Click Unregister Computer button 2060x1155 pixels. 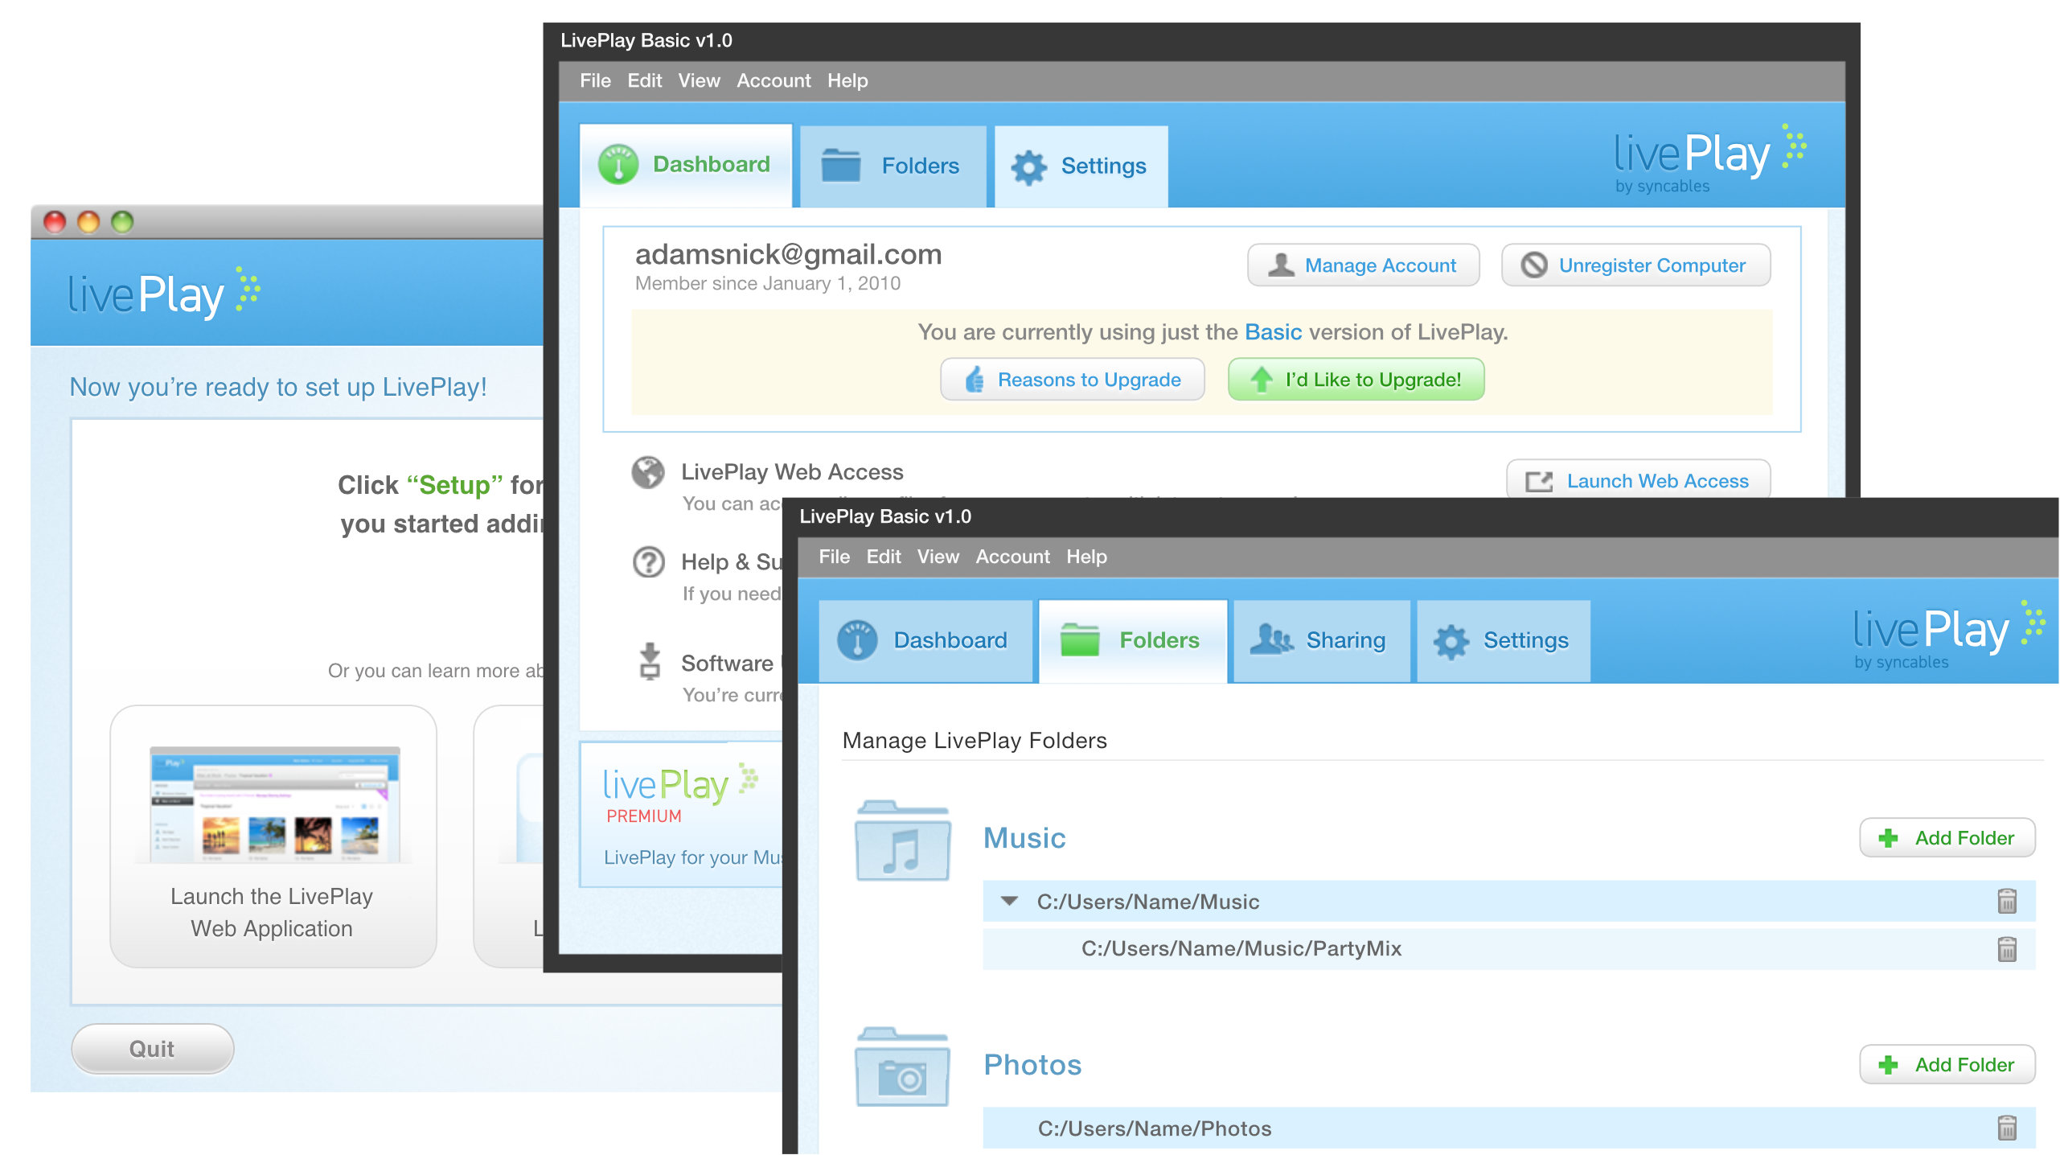click(x=1635, y=265)
